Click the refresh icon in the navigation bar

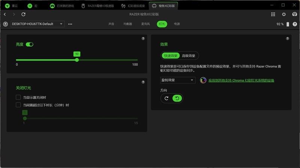[23, 14]
